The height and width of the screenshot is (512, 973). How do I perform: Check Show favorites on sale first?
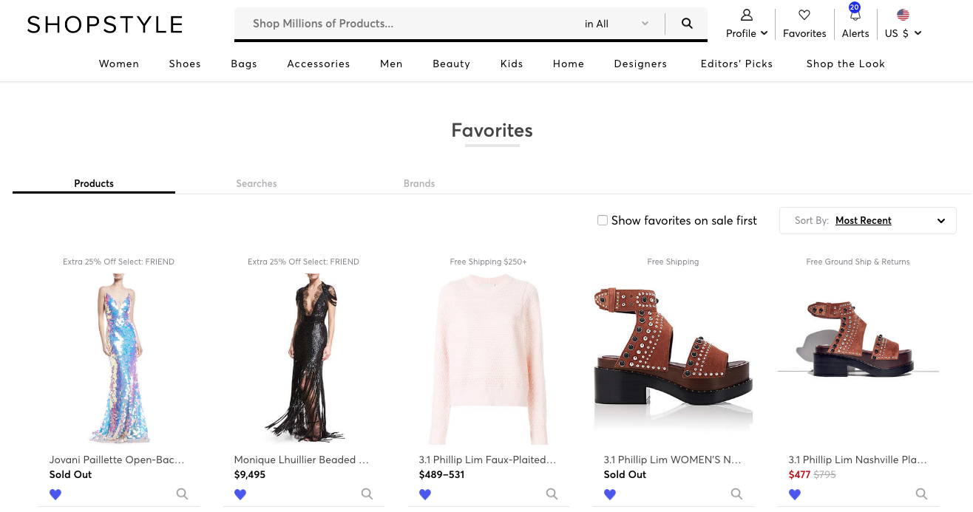(x=603, y=220)
